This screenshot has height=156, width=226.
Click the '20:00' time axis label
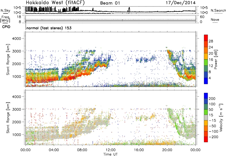coord(167,150)
